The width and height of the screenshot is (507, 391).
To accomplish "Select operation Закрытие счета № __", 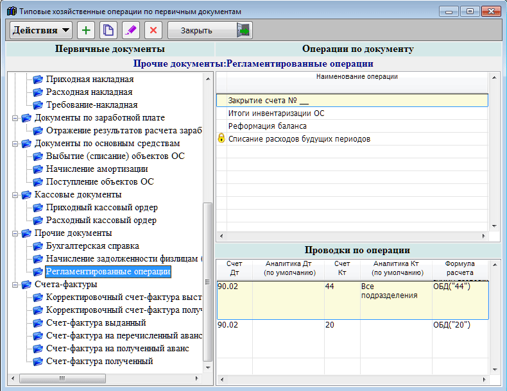I will 352,101.
